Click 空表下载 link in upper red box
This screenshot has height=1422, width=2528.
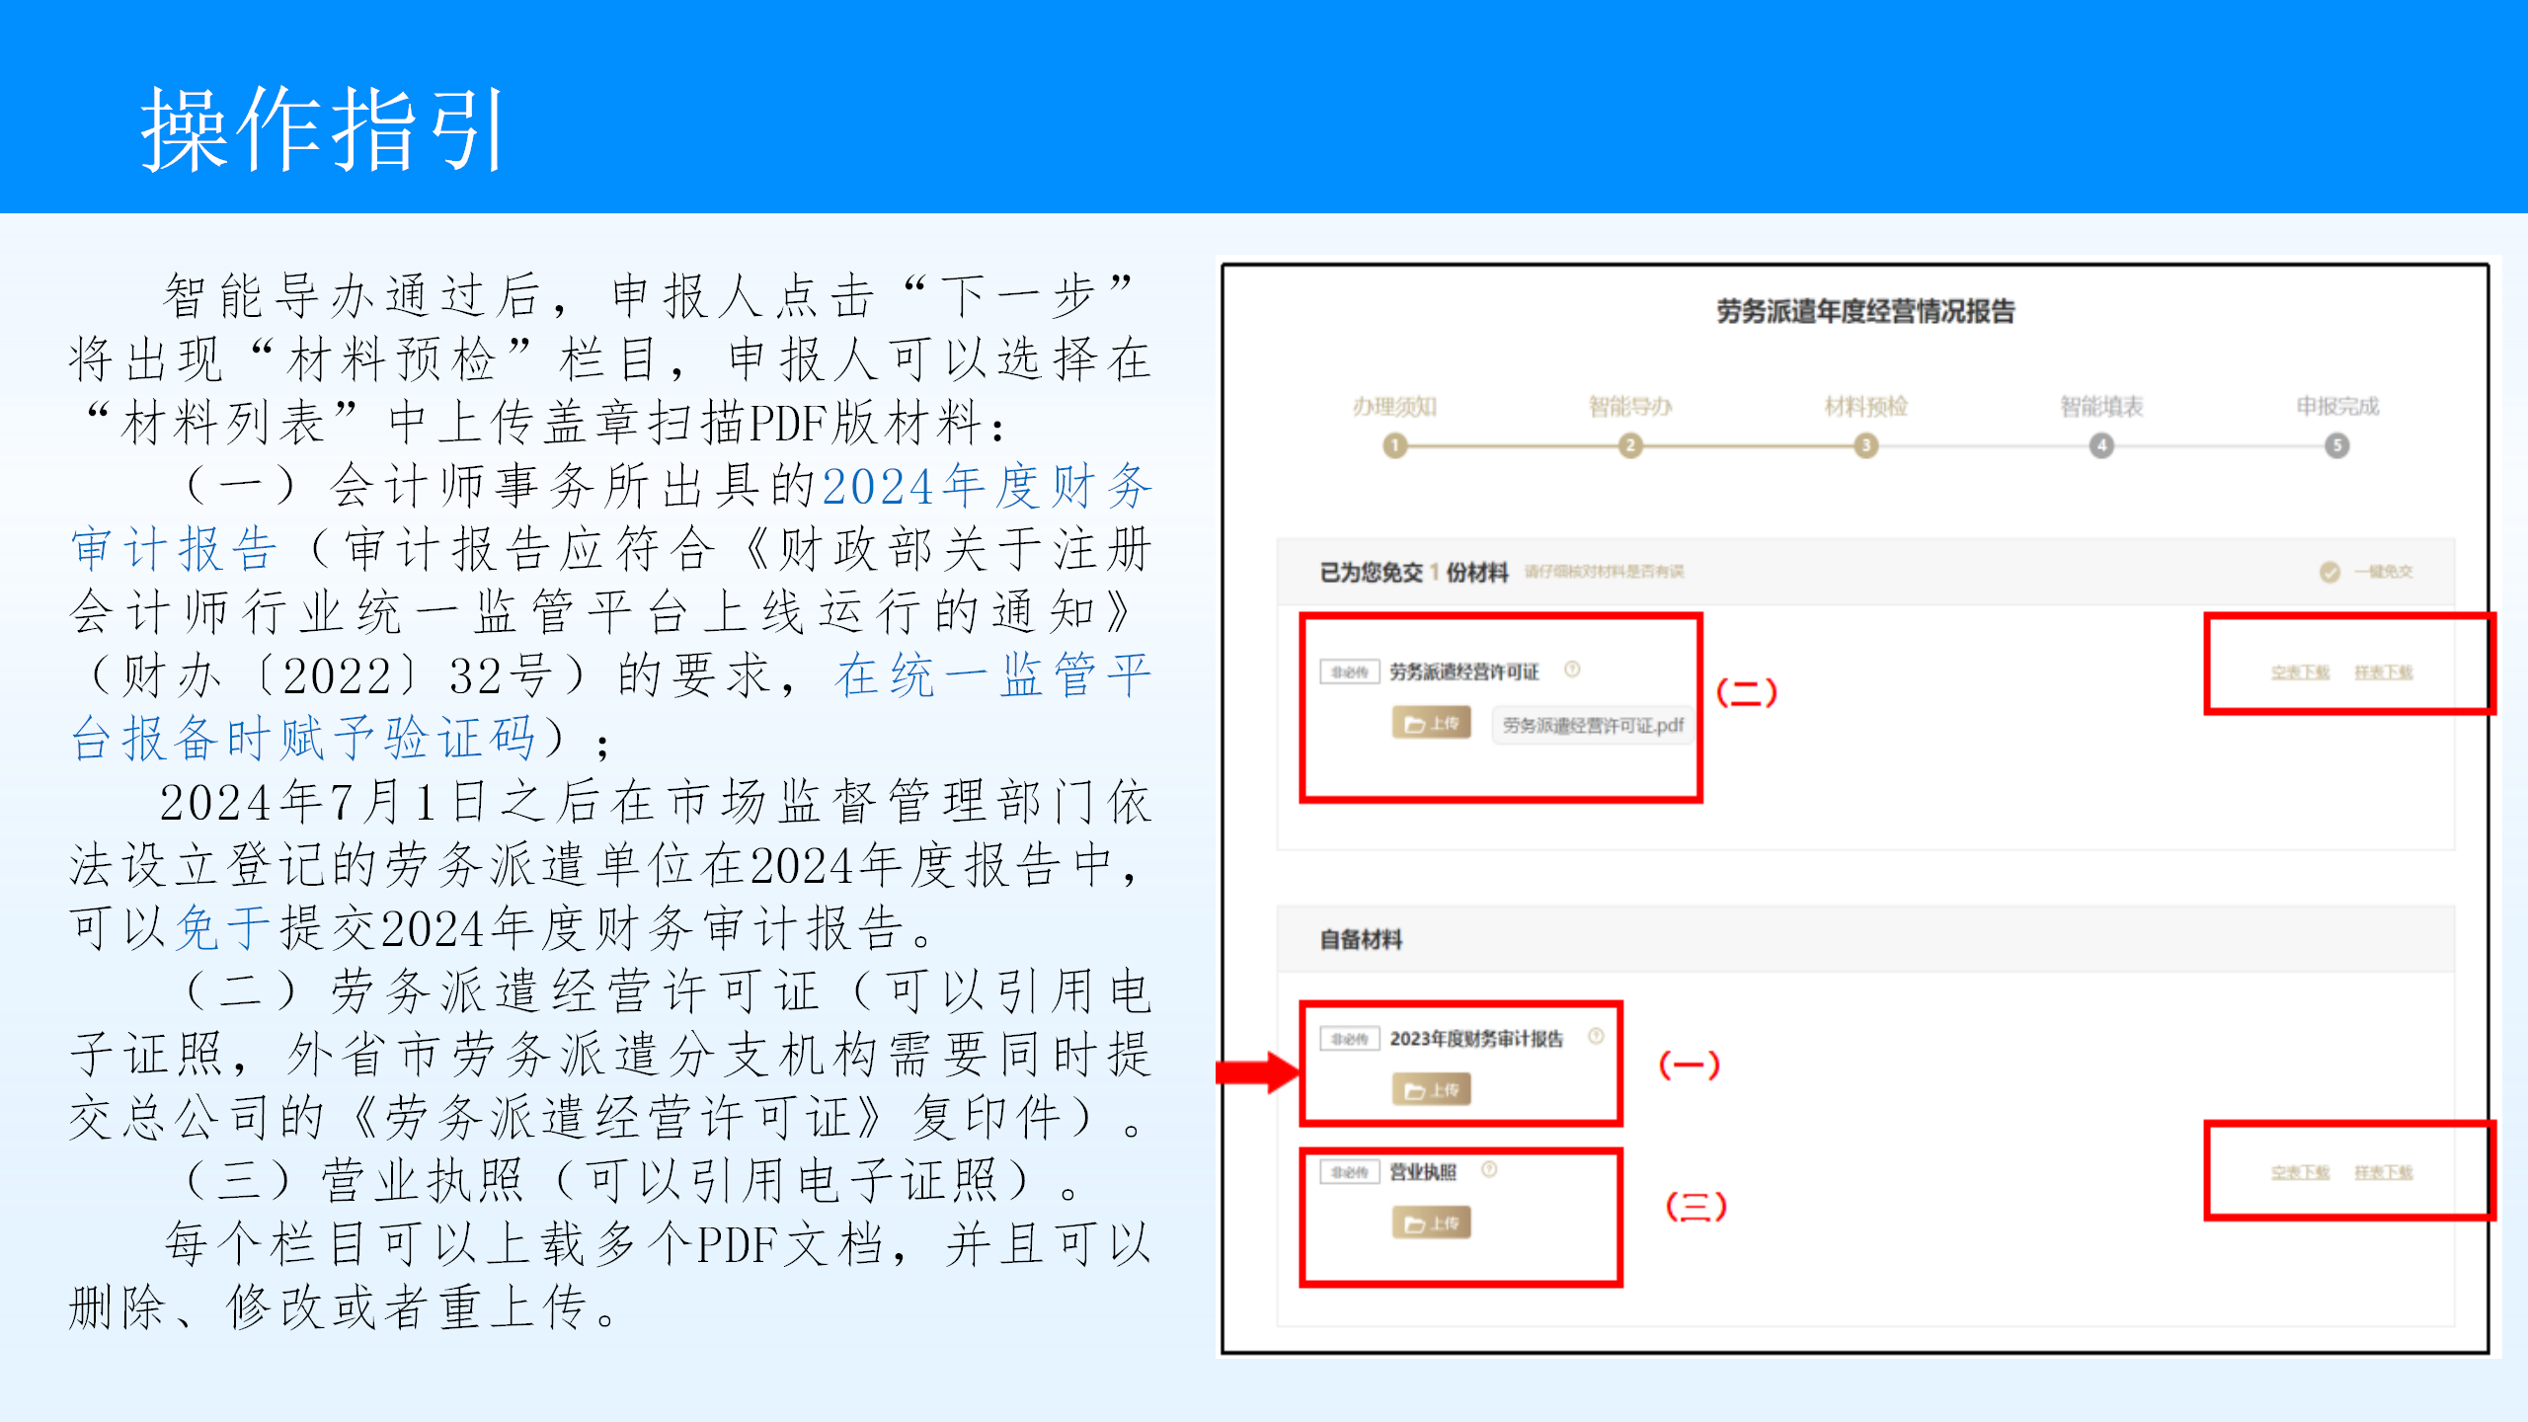[2300, 672]
